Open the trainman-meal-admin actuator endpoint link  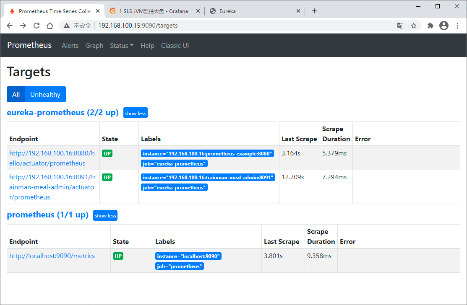point(52,187)
